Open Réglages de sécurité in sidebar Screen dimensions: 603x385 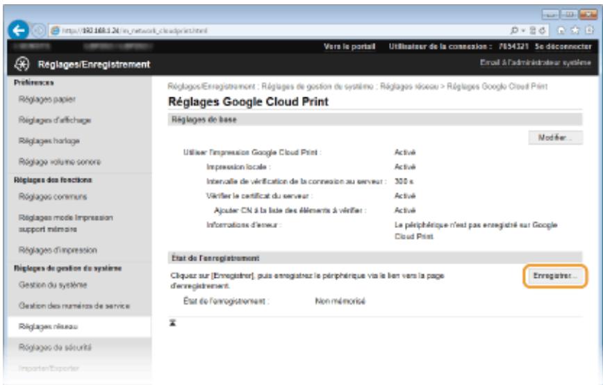tap(55, 347)
